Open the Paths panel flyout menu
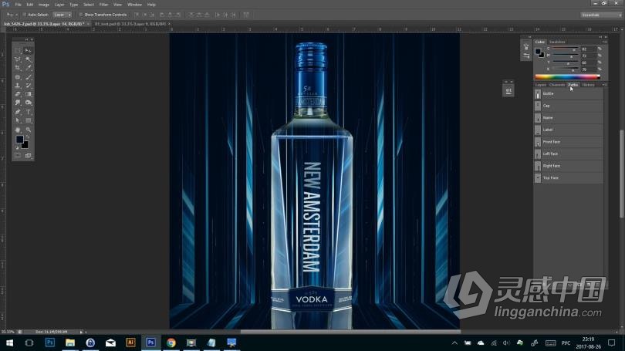This screenshot has height=351, width=625. coord(604,85)
